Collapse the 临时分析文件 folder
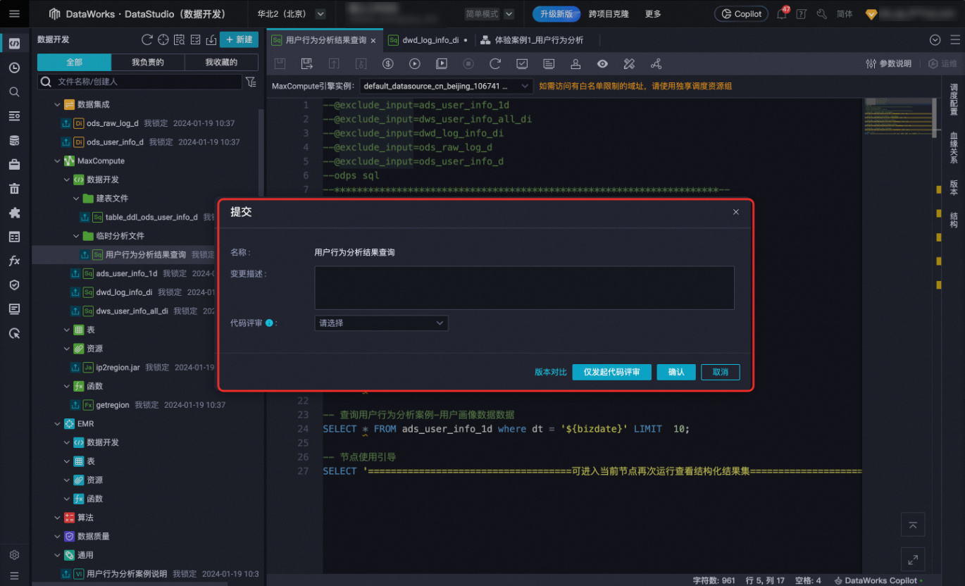The width and height of the screenshot is (965, 586). [x=76, y=235]
